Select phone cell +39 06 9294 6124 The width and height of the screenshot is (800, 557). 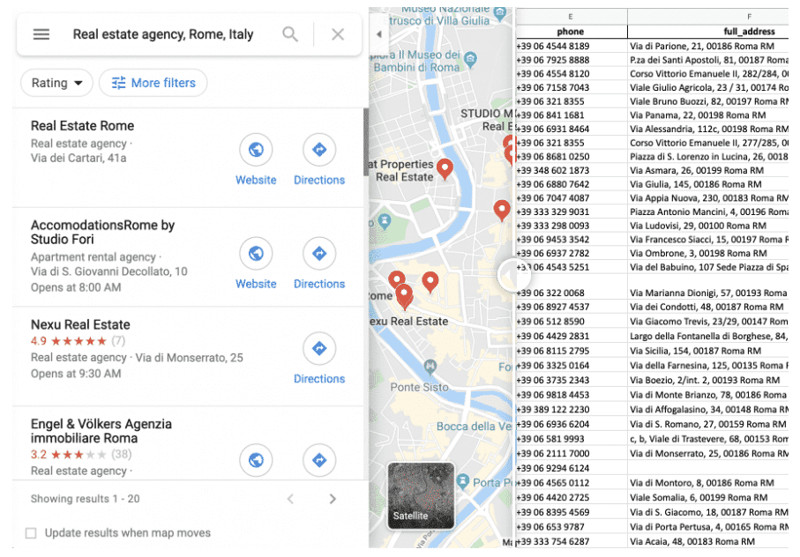pyautogui.click(x=571, y=468)
